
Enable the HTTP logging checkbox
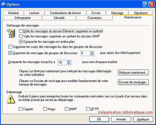point(88,109)
